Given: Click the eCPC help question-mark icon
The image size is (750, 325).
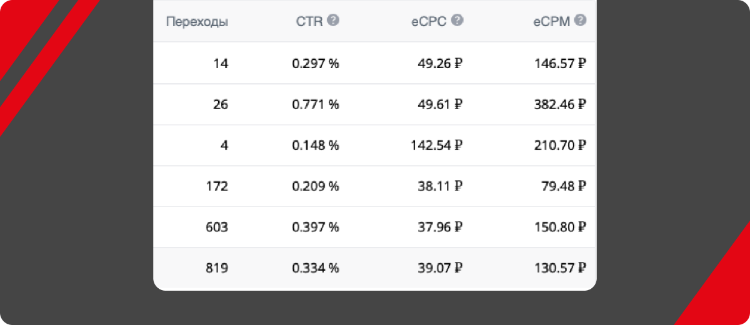Looking at the screenshot, I should [x=457, y=21].
